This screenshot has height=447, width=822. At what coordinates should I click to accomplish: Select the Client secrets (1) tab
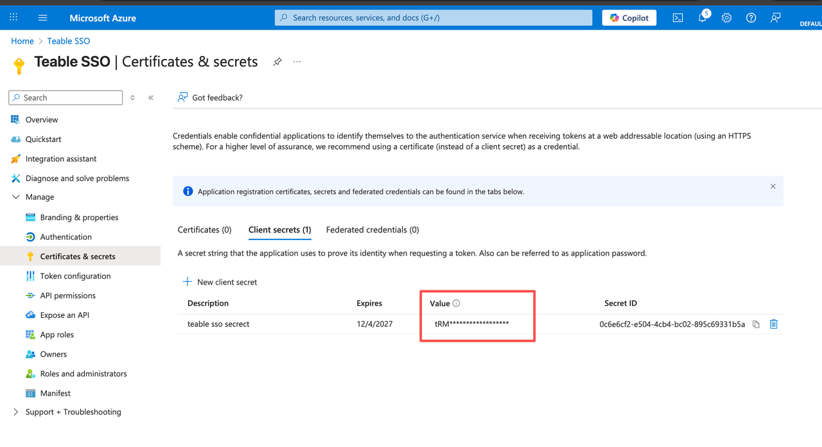click(280, 229)
